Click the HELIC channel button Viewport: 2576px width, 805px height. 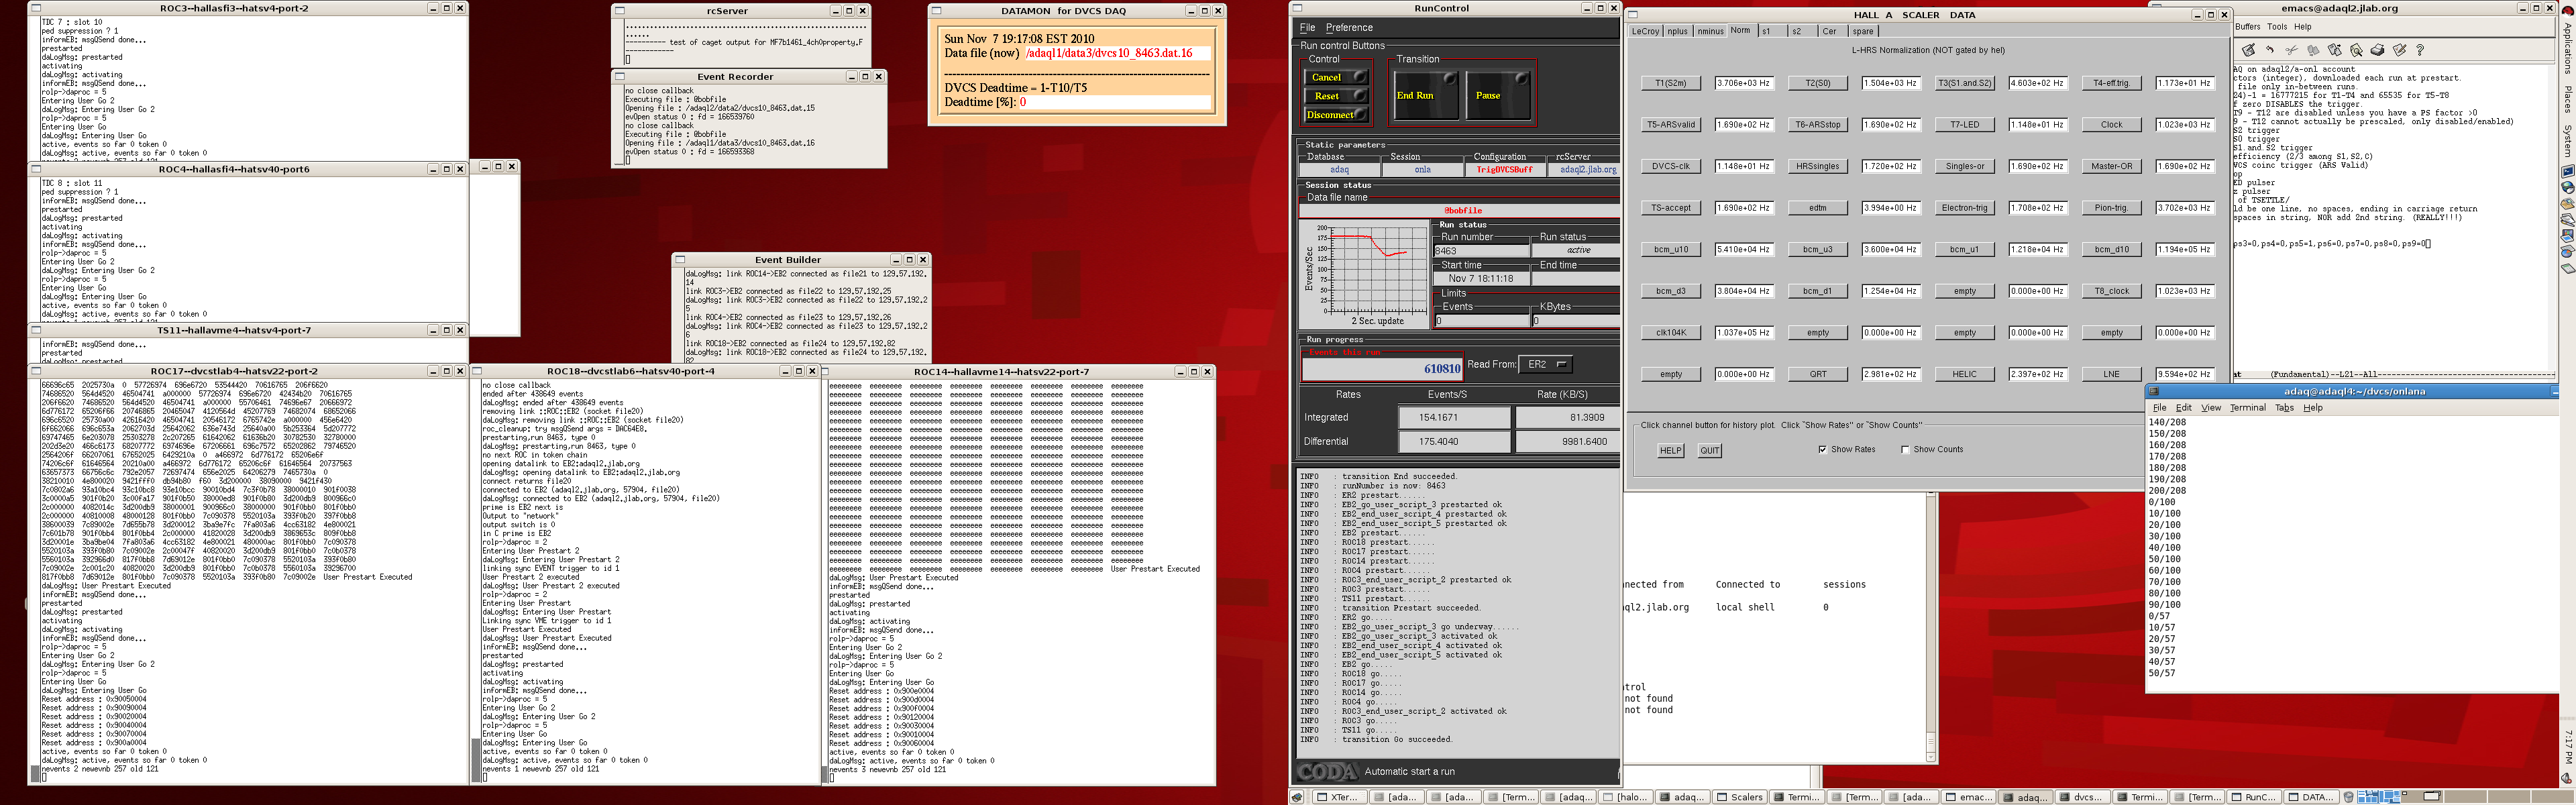1964,374
